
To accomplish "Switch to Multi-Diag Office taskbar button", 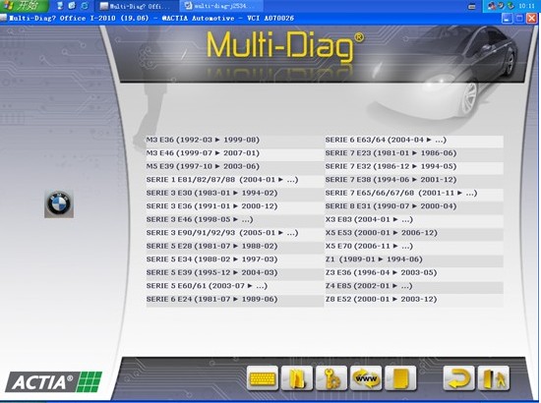I will pyautogui.click(x=137, y=6).
